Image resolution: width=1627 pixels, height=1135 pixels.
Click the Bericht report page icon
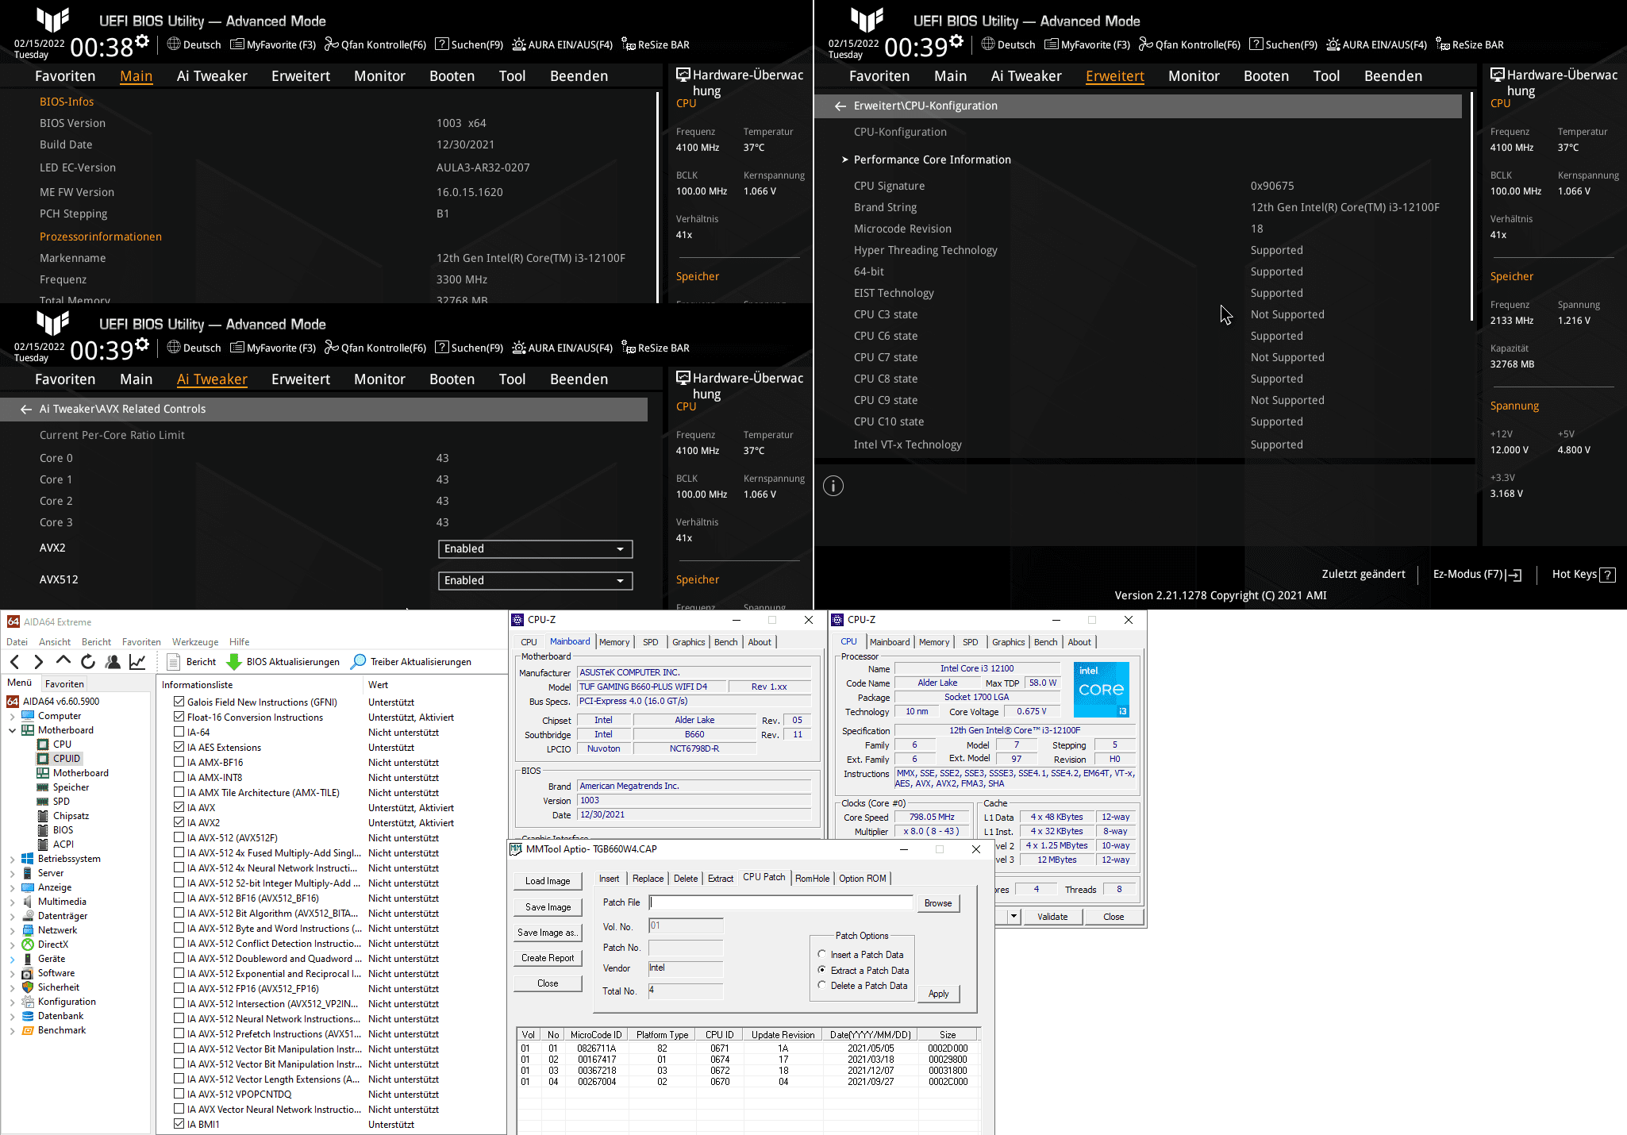point(174,661)
